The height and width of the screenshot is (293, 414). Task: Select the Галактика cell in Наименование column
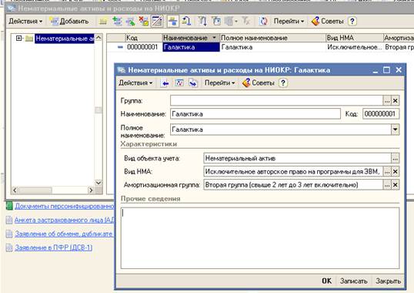coord(191,47)
